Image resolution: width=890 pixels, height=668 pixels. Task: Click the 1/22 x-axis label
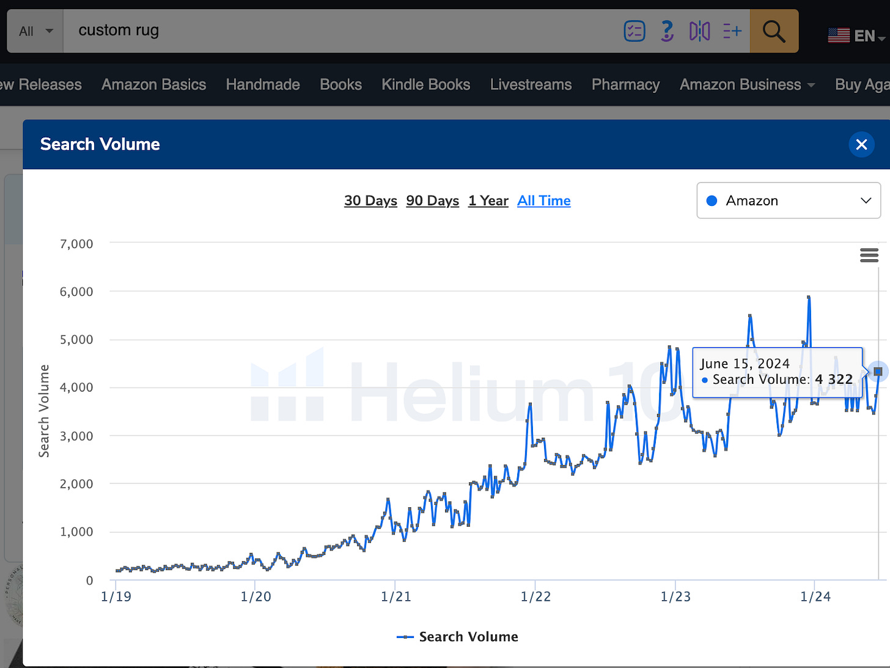pyautogui.click(x=535, y=596)
